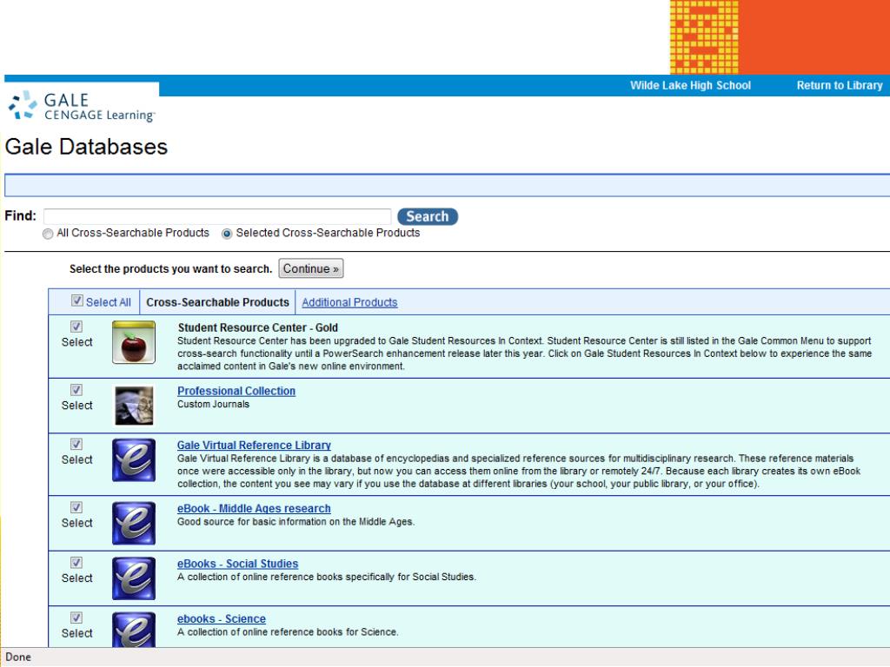This screenshot has height=667, width=890.
Task: Open the eBooks - Social Studies link
Action: (x=237, y=564)
